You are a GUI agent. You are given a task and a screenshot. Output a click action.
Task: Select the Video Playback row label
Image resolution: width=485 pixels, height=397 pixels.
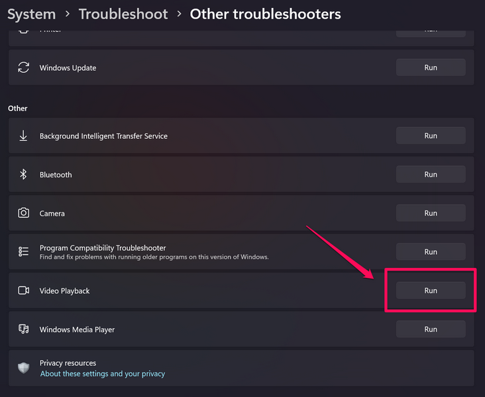[x=65, y=290]
